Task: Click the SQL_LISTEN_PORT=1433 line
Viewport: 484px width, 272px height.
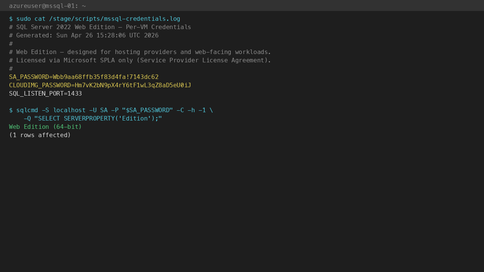Action: (45, 94)
